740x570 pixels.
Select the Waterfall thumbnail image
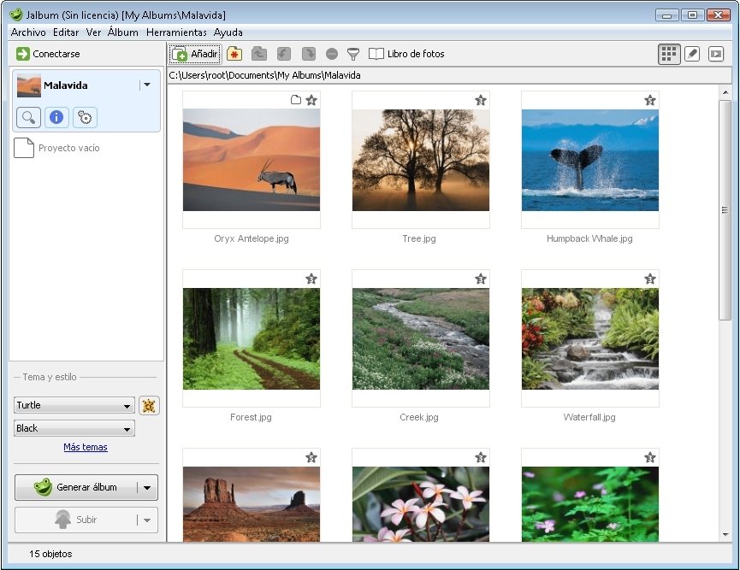pyautogui.click(x=590, y=338)
